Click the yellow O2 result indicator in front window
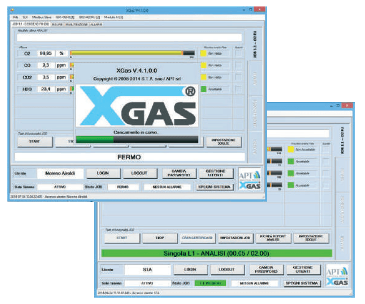Image resolution: width=365 pixels, height=304 pixels. 203,54
